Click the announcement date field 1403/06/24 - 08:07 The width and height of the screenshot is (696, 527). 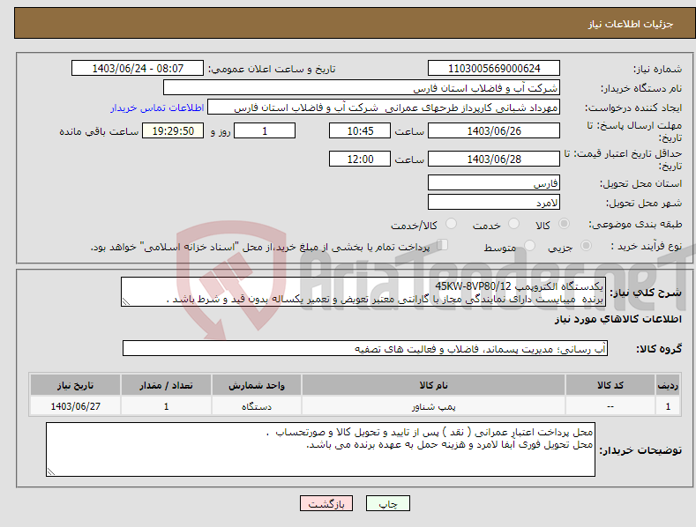click(138, 69)
